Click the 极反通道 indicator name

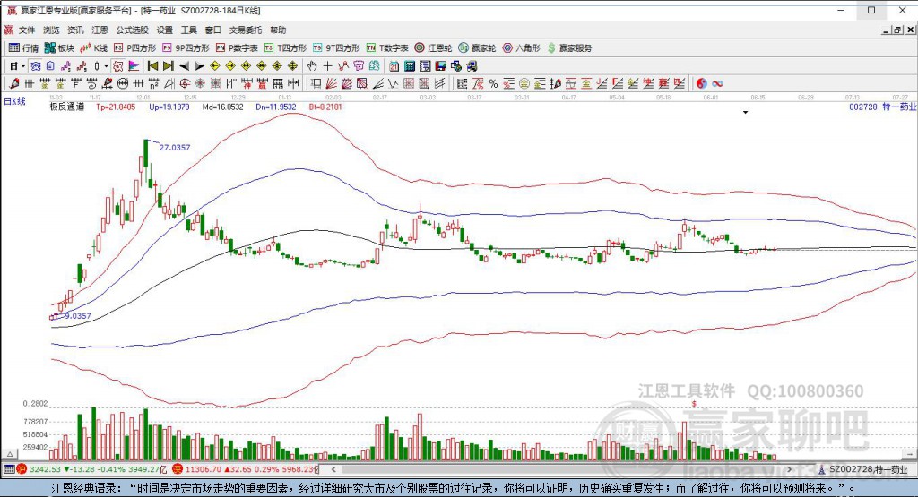tap(66, 107)
